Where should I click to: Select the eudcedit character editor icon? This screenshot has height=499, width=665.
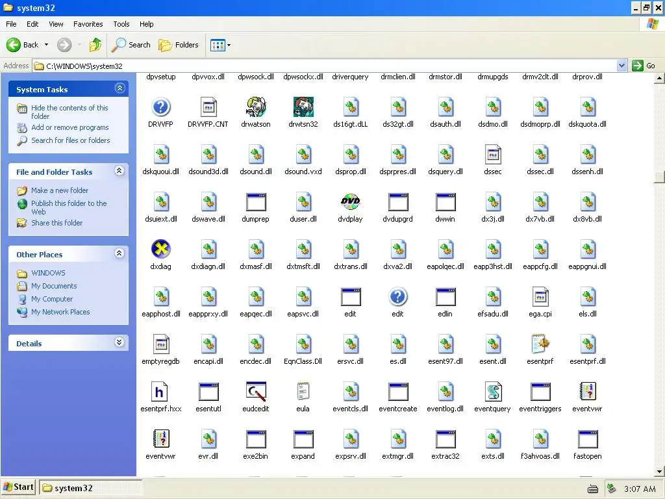(x=256, y=391)
